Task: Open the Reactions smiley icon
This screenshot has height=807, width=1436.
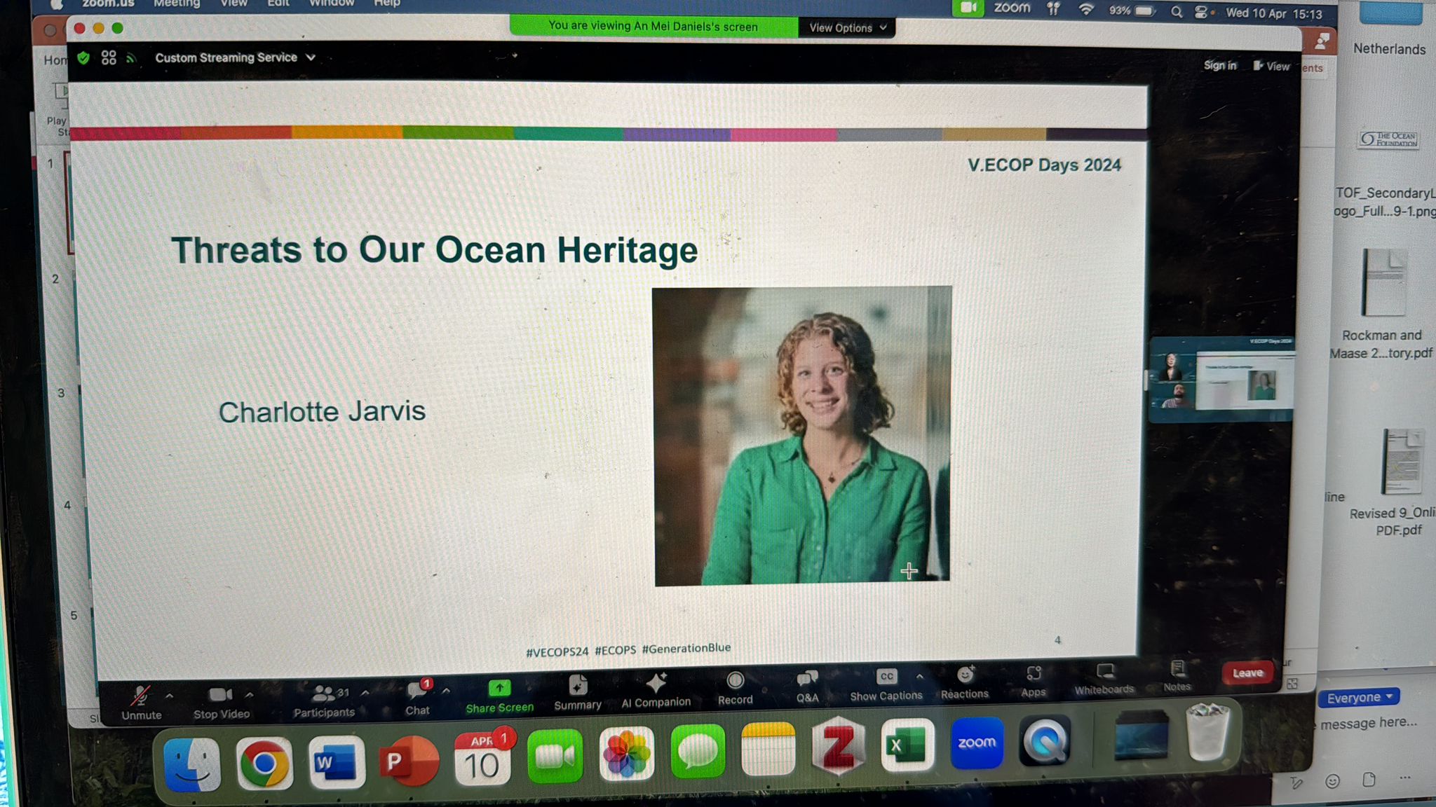Action: [965, 673]
